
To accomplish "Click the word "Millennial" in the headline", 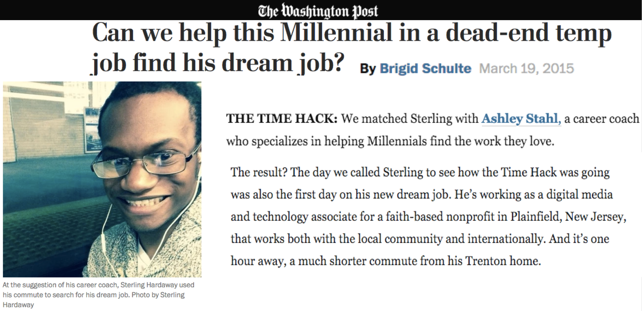I will tap(336, 33).
